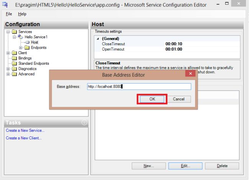This screenshot has width=249, height=180.
Task: Select the CloseTimeout property name
Action: 113,44
